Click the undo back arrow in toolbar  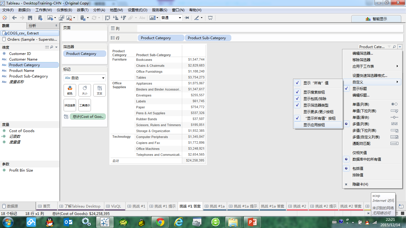(x=14, y=18)
